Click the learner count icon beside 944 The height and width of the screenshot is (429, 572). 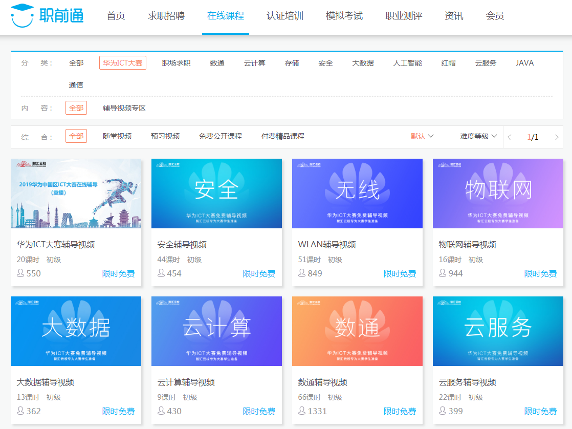(x=442, y=273)
